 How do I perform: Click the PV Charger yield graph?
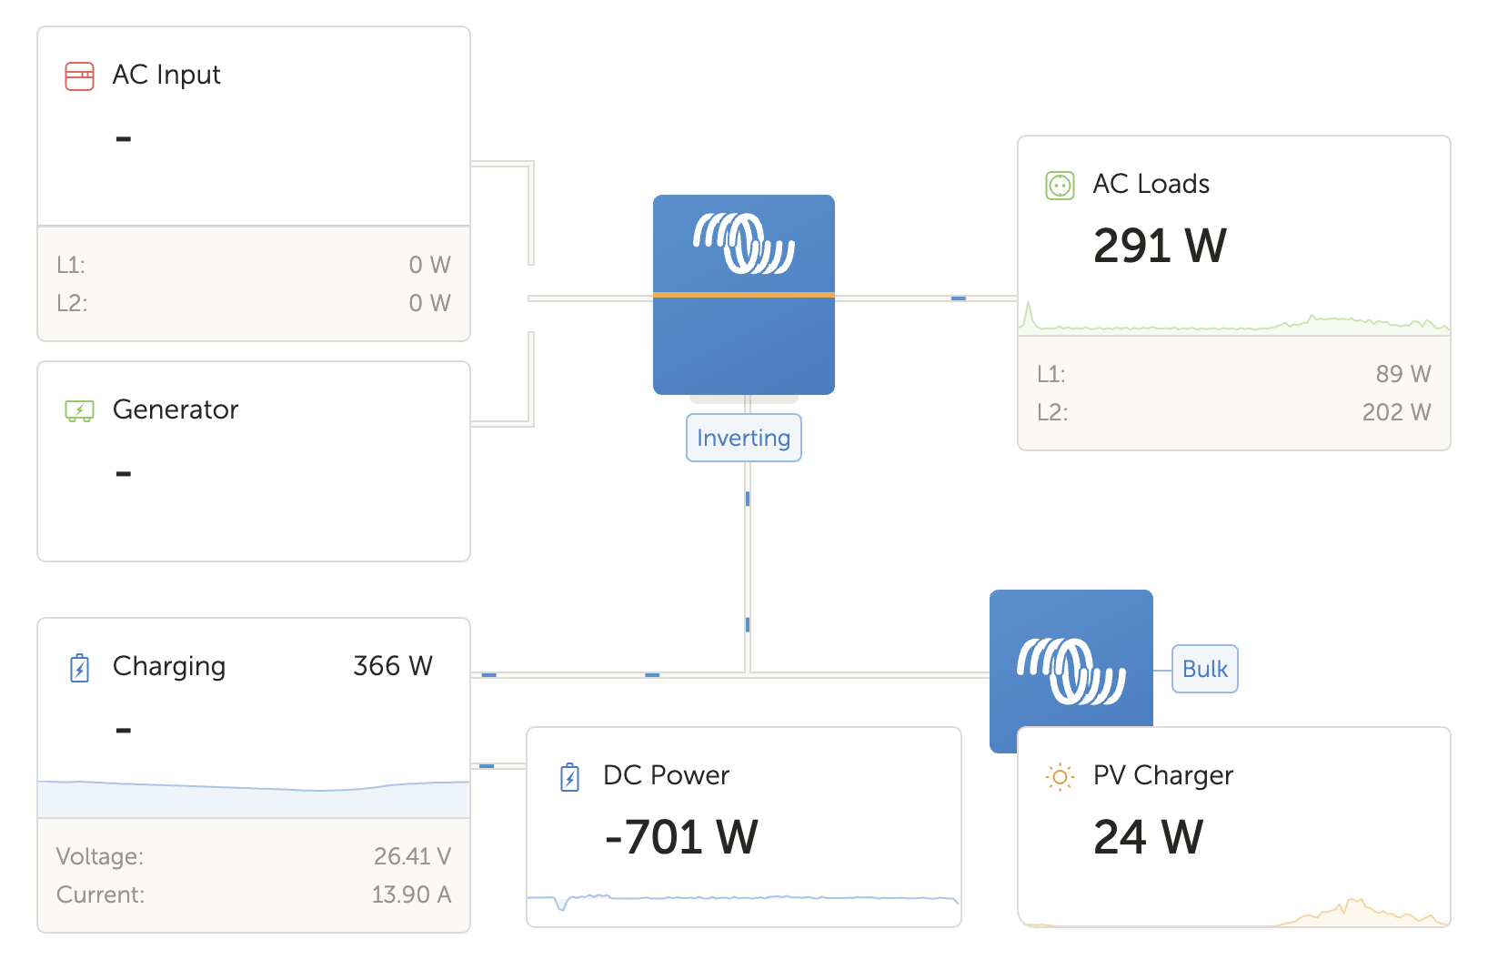click(1234, 912)
